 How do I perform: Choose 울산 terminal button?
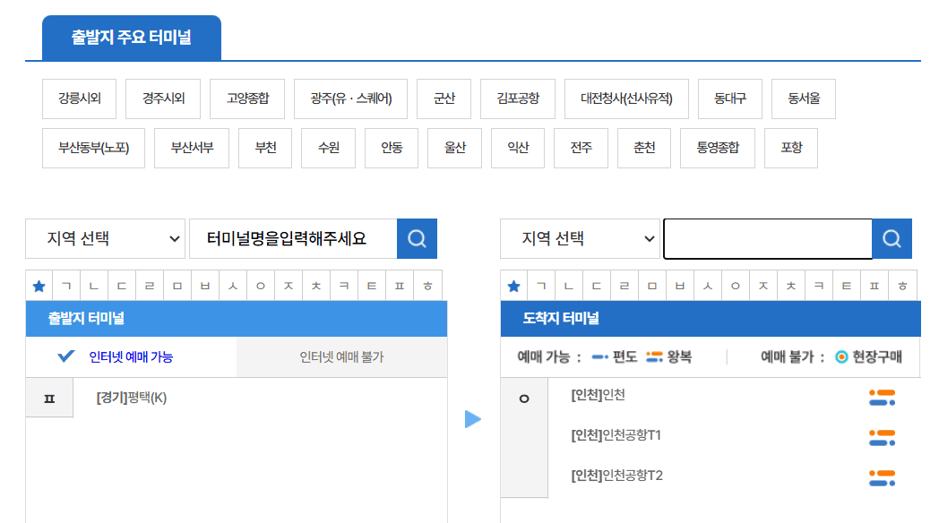[454, 148]
